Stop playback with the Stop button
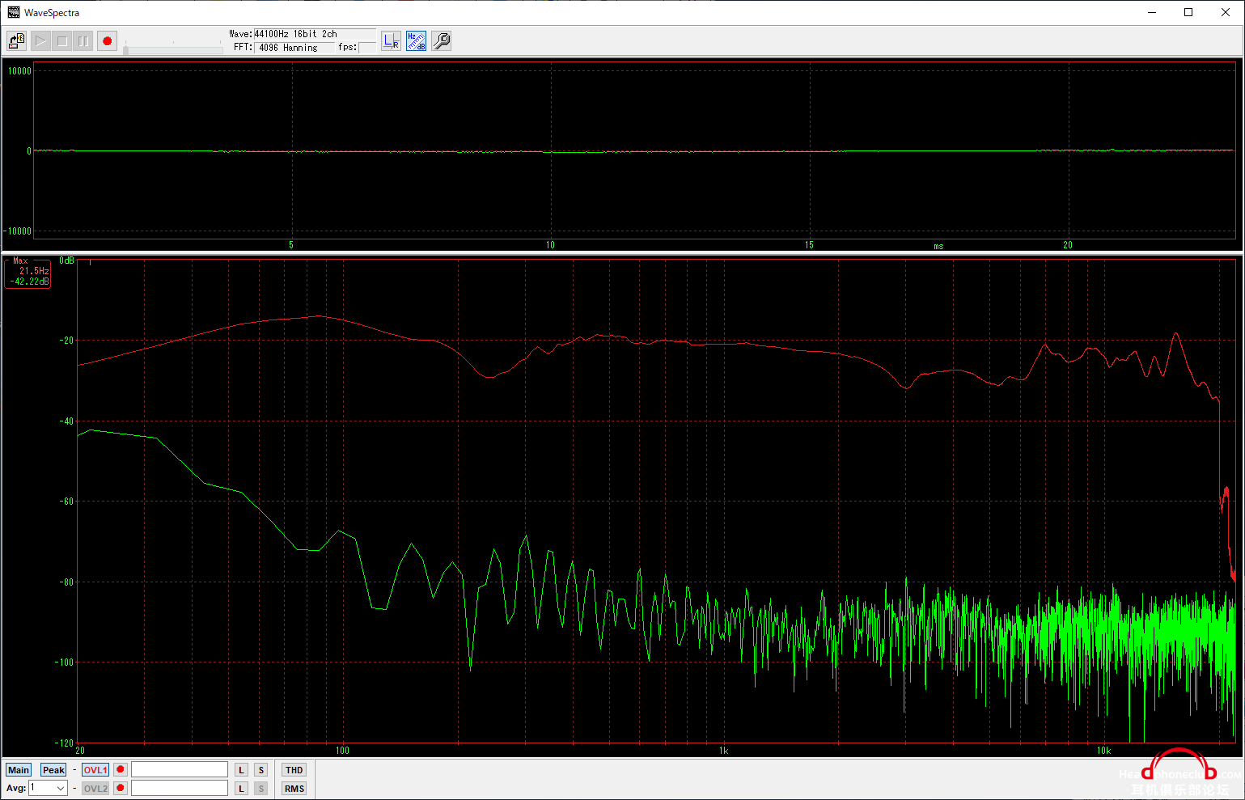The width and height of the screenshot is (1245, 800). pos(62,40)
